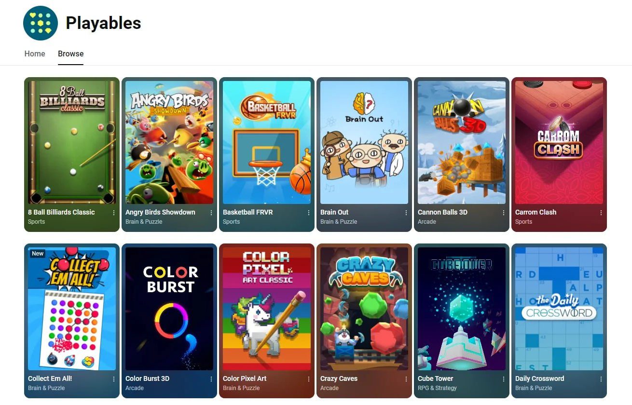This screenshot has height=405, width=632.
Task: Open the kebab menu for Color Burst 3D
Action: click(x=211, y=379)
